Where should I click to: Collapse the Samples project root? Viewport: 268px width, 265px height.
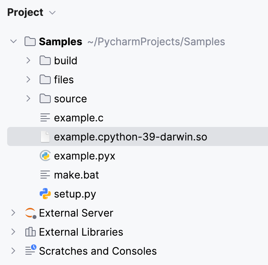coord(13,41)
